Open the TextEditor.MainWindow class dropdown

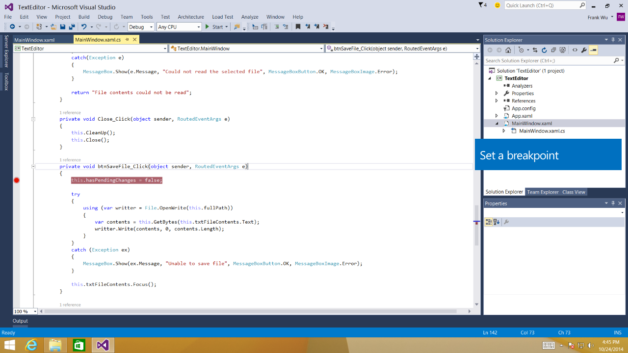[x=321, y=49]
